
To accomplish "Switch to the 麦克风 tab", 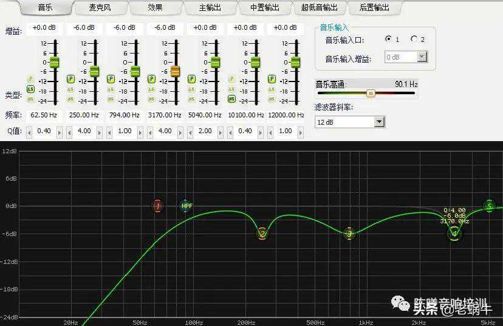I will [x=100, y=8].
